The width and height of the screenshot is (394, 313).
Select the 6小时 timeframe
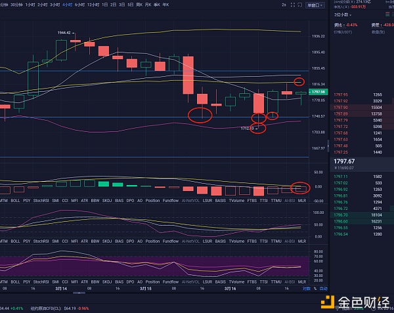pyautogui.click(x=79, y=5)
